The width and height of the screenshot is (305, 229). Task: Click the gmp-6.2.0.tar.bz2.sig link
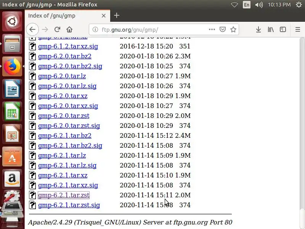click(70, 66)
